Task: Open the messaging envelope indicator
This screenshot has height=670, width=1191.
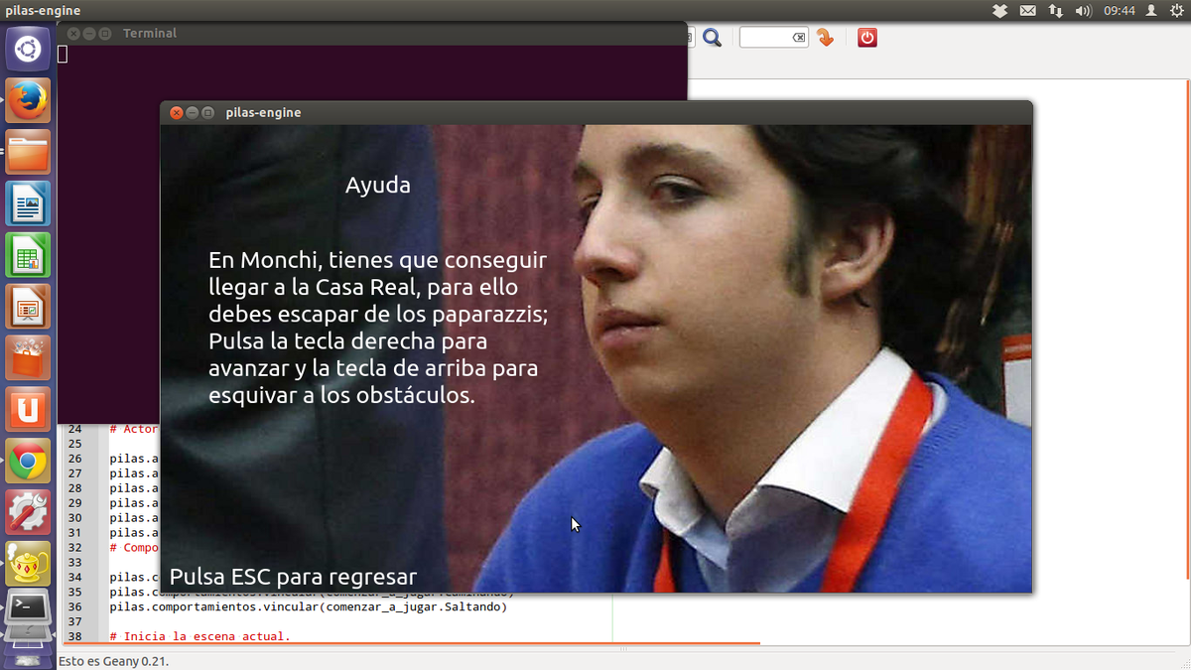Action: [1027, 11]
